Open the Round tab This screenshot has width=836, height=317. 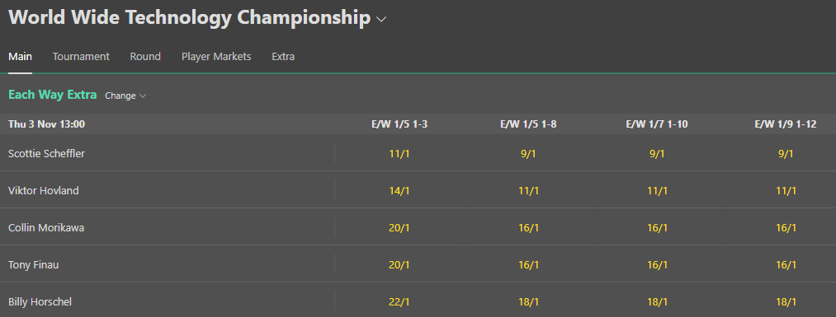pyautogui.click(x=145, y=56)
